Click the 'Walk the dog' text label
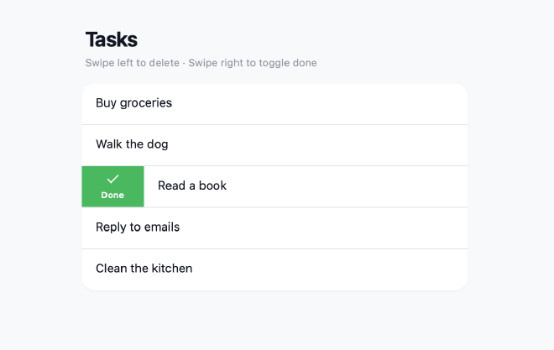Viewport: 554px width, 350px height. pyautogui.click(x=132, y=144)
